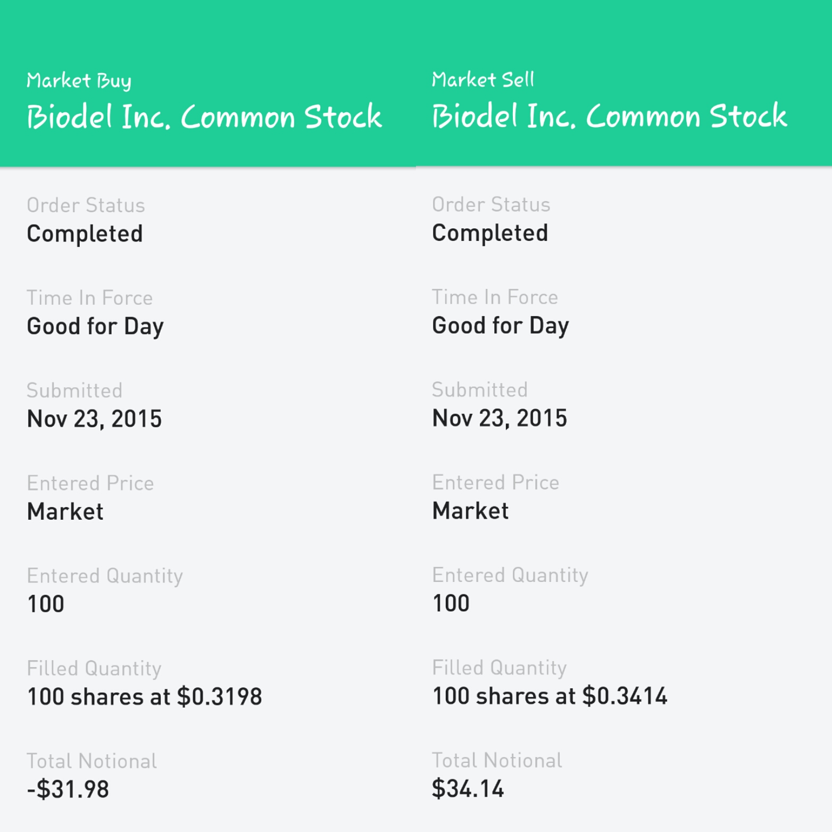The width and height of the screenshot is (832, 832).
Task: Open Biodel Inc. stock title in Sell order
Action: click(609, 116)
